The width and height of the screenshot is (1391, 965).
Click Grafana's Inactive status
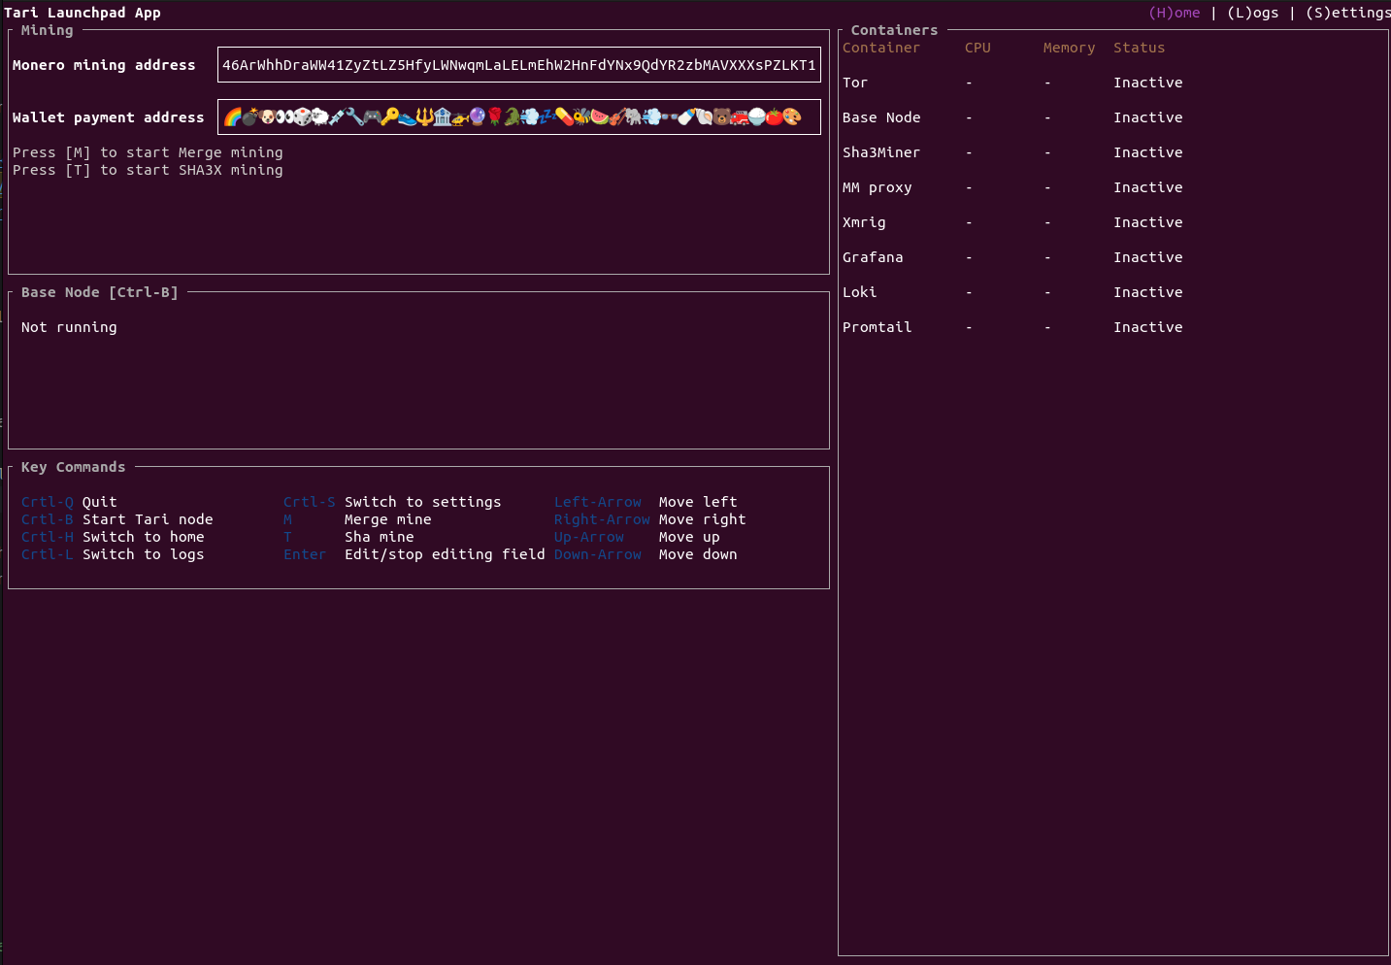[1147, 257]
